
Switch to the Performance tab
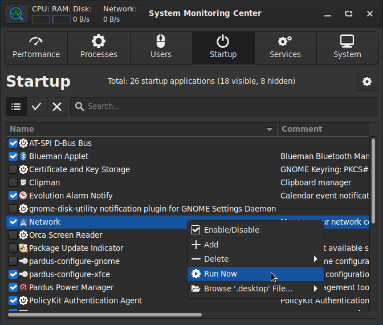(36, 48)
